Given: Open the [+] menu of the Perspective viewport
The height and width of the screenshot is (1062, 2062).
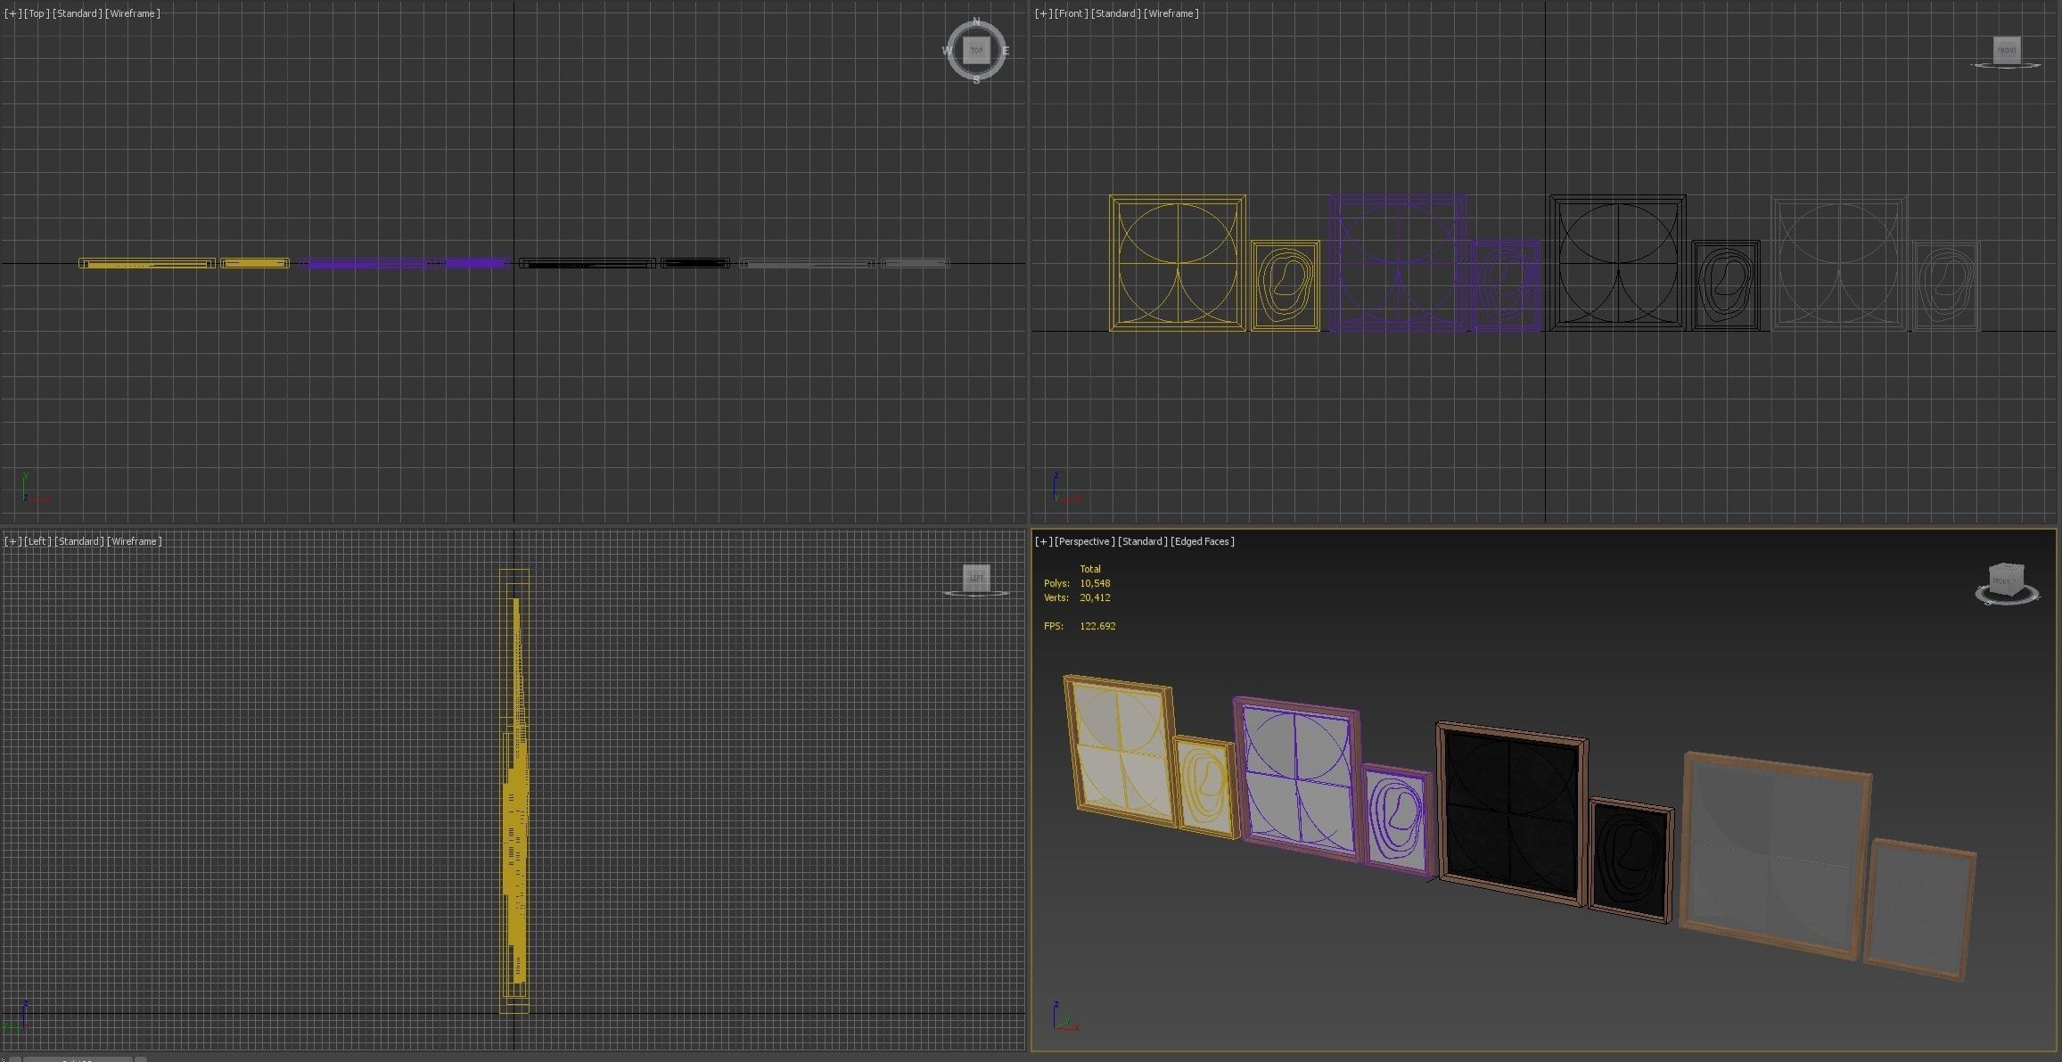Looking at the screenshot, I should (x=1043, y=541).
